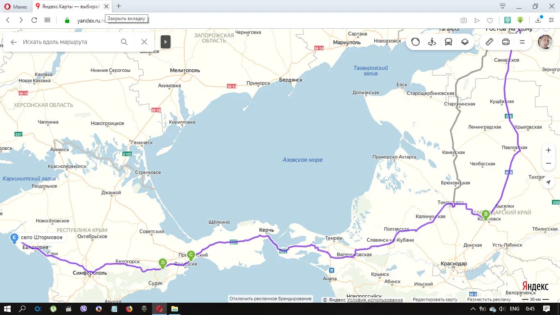Viewport: 560px width, 315px height.
Task: Click the Искать вдоль маршрута search field
Action: click(70, 42)
